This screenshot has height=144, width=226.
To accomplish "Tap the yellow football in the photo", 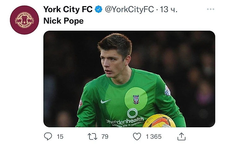I will (x=159, y=121).
